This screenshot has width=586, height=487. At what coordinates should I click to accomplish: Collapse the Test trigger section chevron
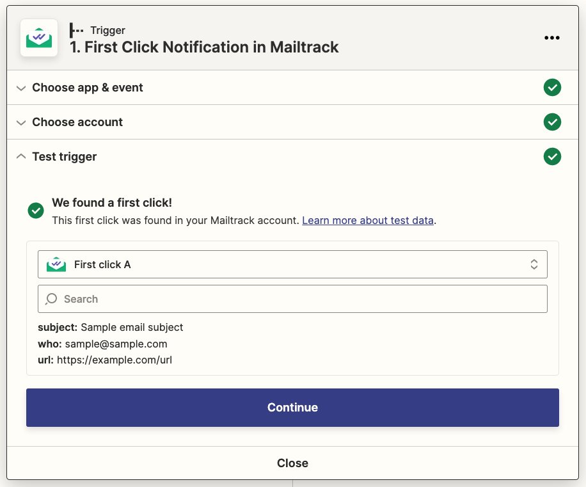click(x=21, y=157)
